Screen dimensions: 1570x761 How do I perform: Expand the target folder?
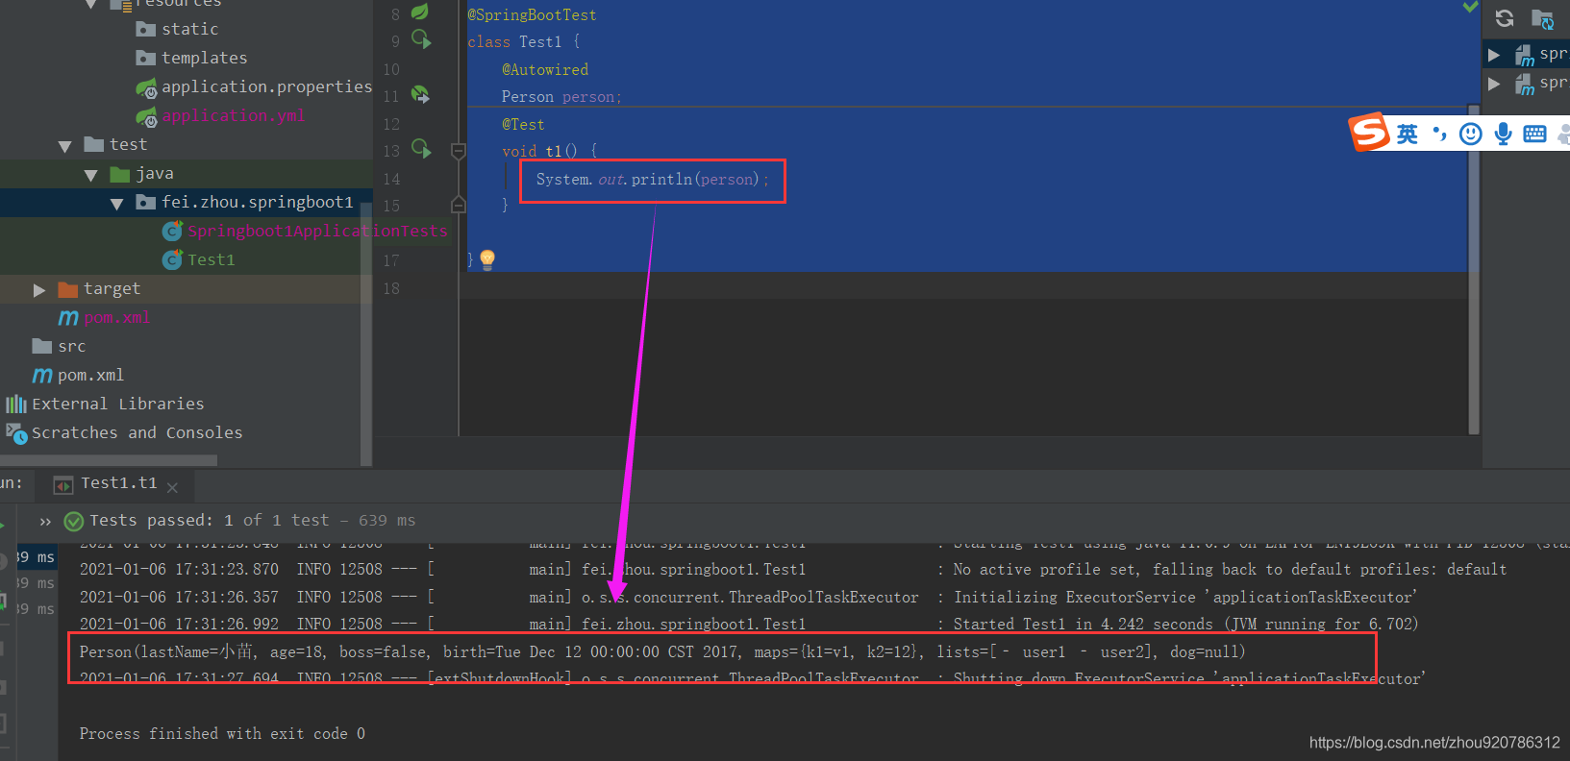tap(39, 289)
